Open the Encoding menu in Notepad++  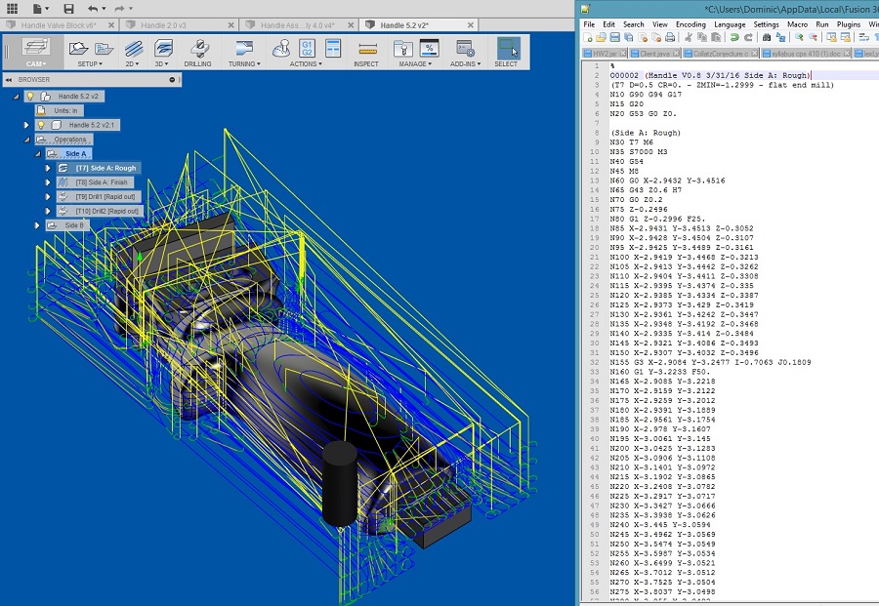[x=691, y=24]
